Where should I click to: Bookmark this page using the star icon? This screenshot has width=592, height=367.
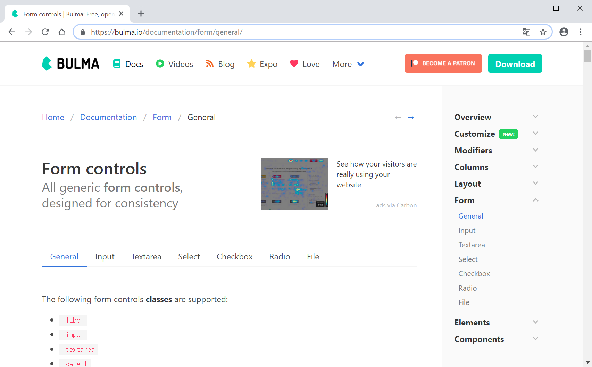(543, 32)
